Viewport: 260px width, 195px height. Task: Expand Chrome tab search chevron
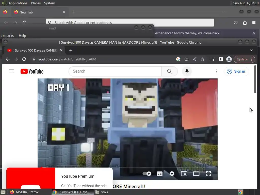tap(251, 50)
